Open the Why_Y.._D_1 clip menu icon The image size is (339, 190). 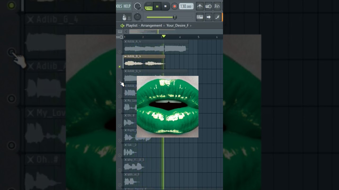click(x=126, y=160)
